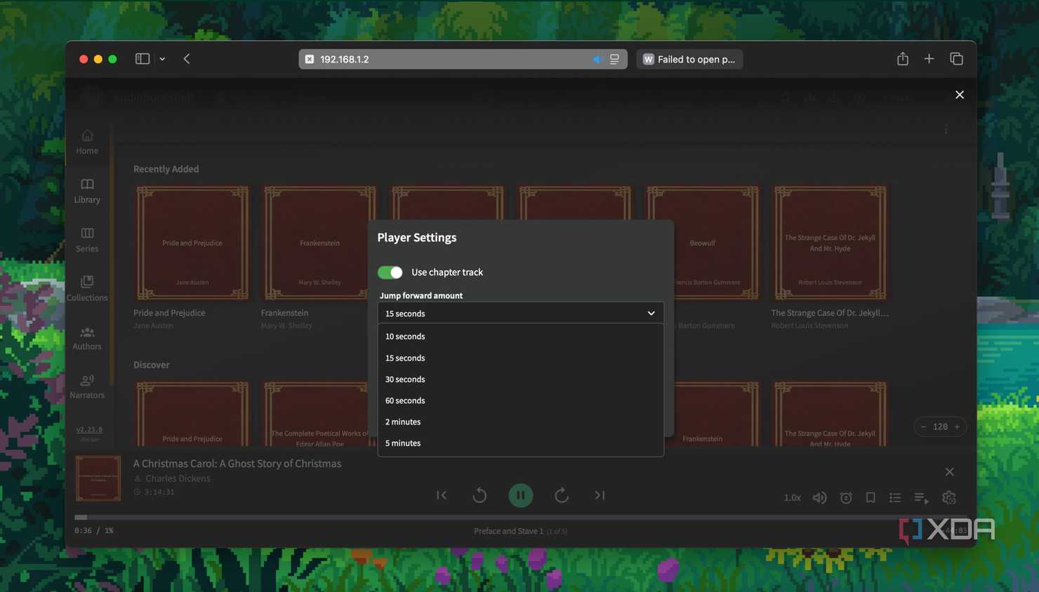Open the Jekyll and Mr. Hyde cover in Recently Added
This screenshot has height=592, width=1039.
coord(830,243)
